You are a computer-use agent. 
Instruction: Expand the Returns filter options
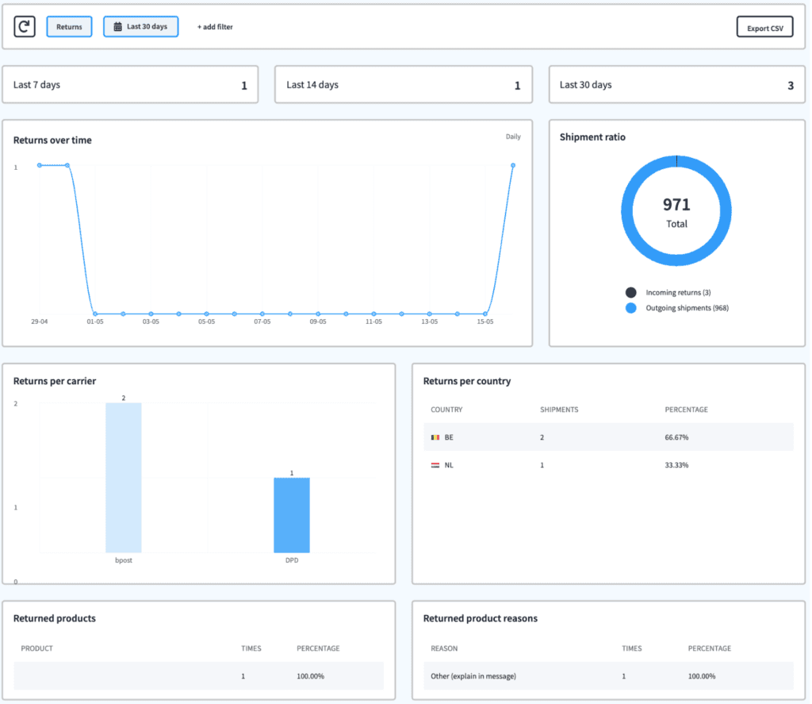pyautogui.click(x=69, y=26)
